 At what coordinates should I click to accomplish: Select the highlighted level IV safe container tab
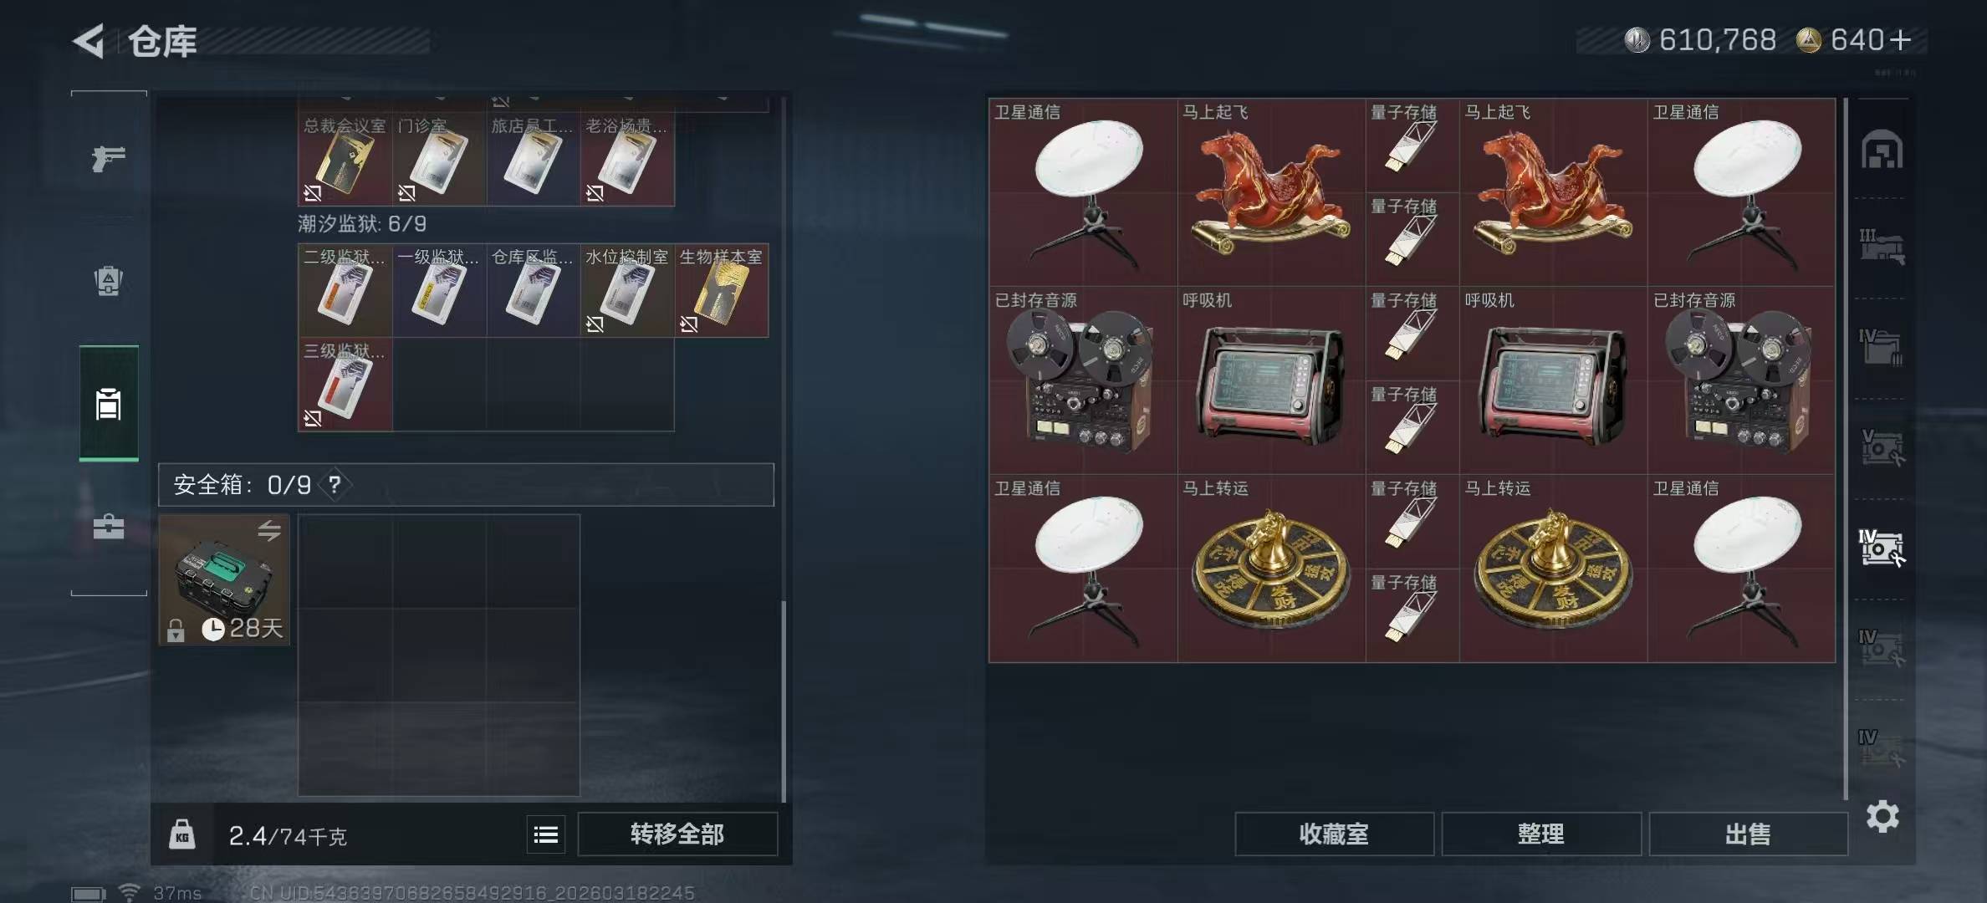[1882, 548]
